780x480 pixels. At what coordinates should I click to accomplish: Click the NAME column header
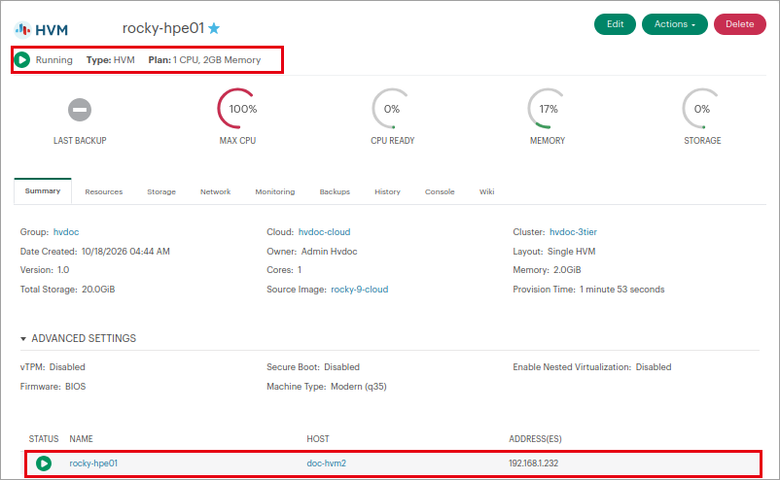coord(81,439)
